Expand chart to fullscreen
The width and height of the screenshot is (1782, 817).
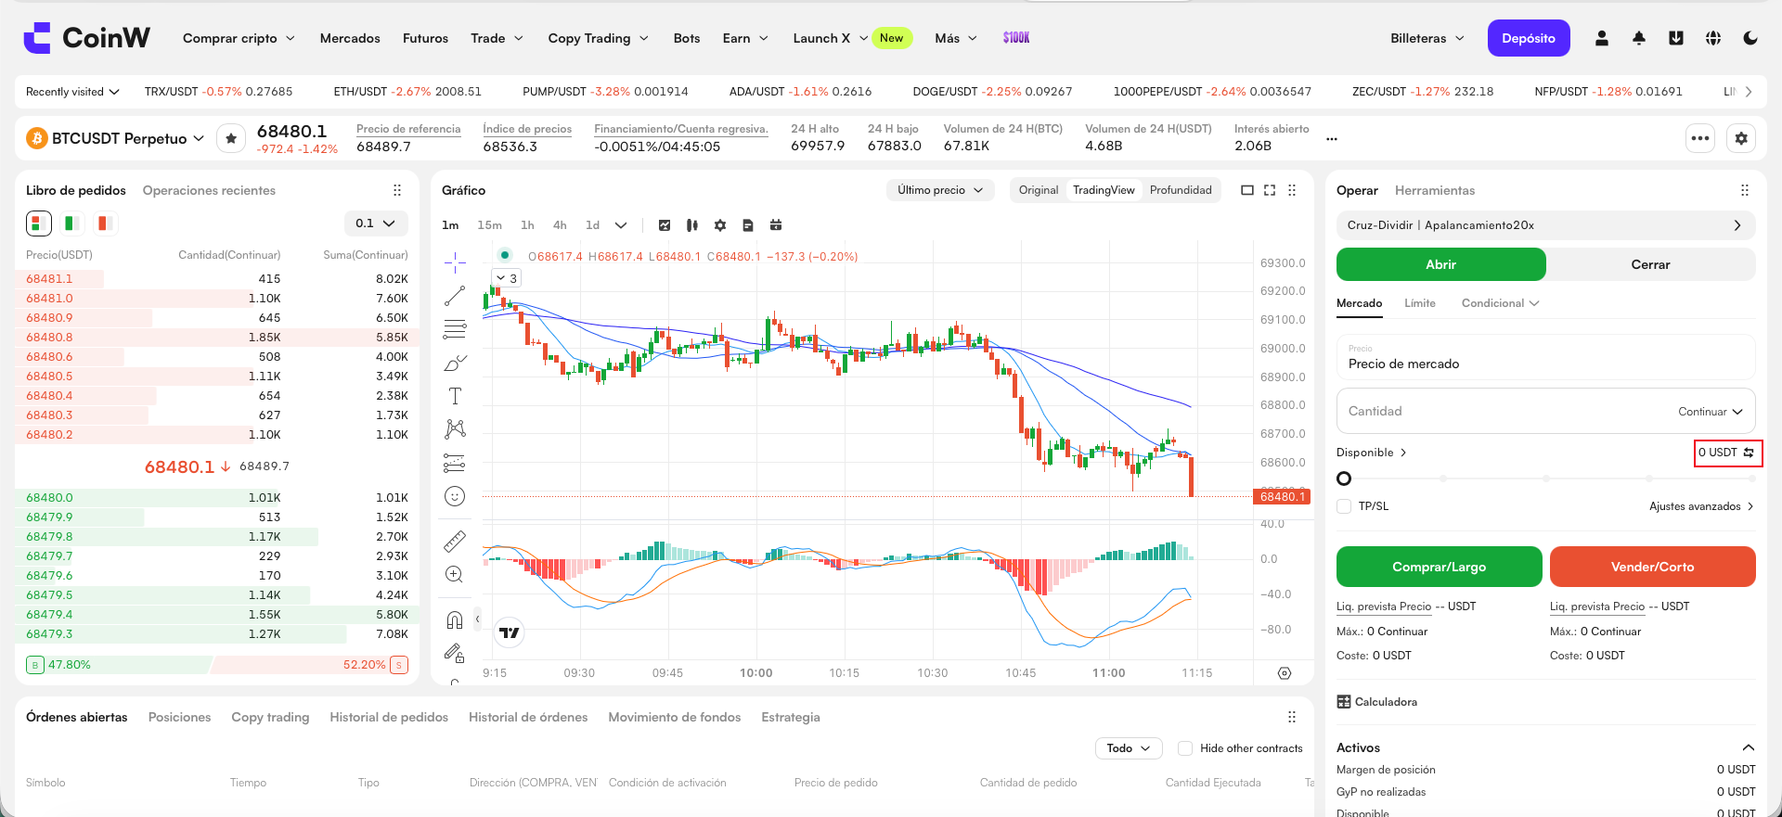click(1270, 190)
